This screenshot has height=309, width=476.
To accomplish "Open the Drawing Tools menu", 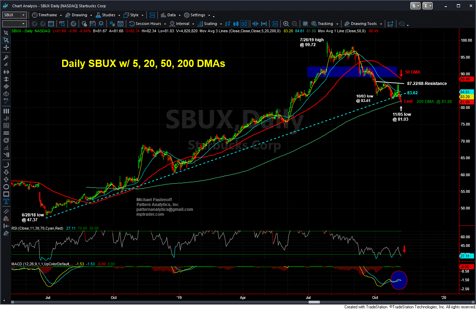I will (x=364, y=24).
